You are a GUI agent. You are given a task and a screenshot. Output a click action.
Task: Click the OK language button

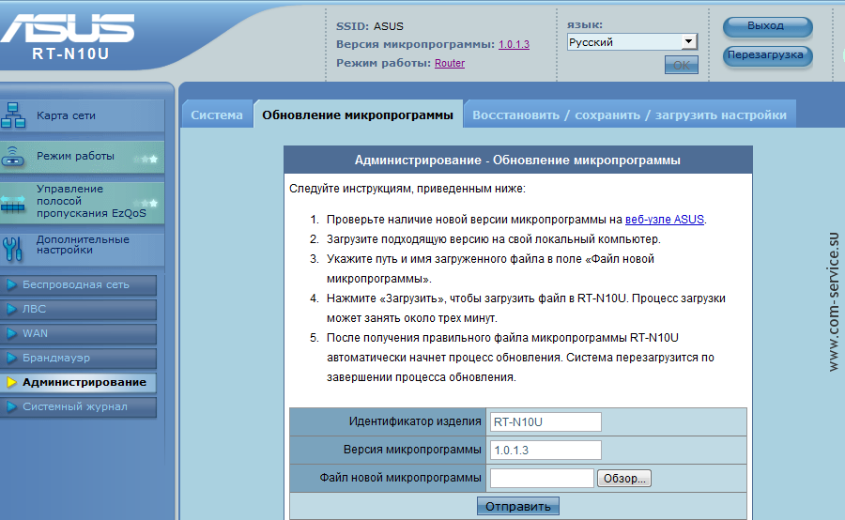tap(682, 65)
